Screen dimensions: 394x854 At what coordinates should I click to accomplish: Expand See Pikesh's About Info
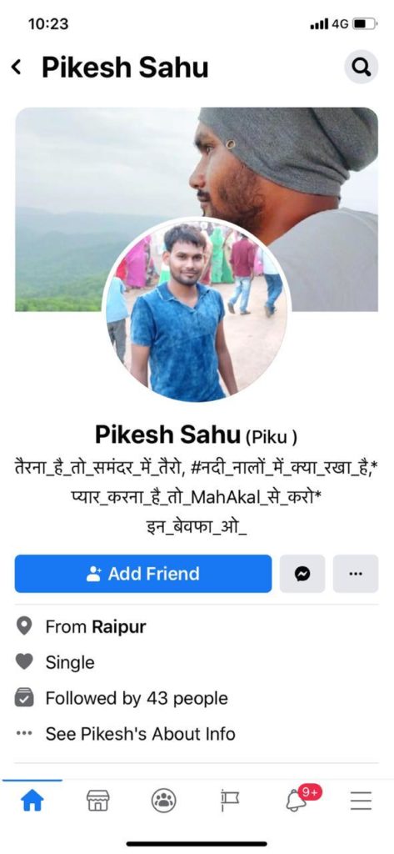point(141,734)
